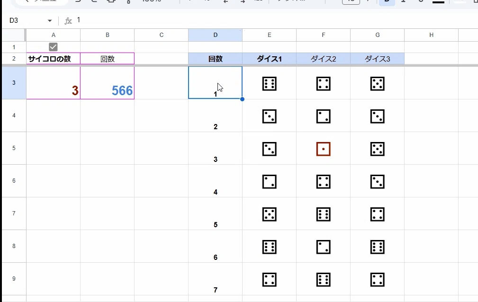The height and width of the screenshot is (302, 478).
Task: Select column B header
Action: pos(108,35)
